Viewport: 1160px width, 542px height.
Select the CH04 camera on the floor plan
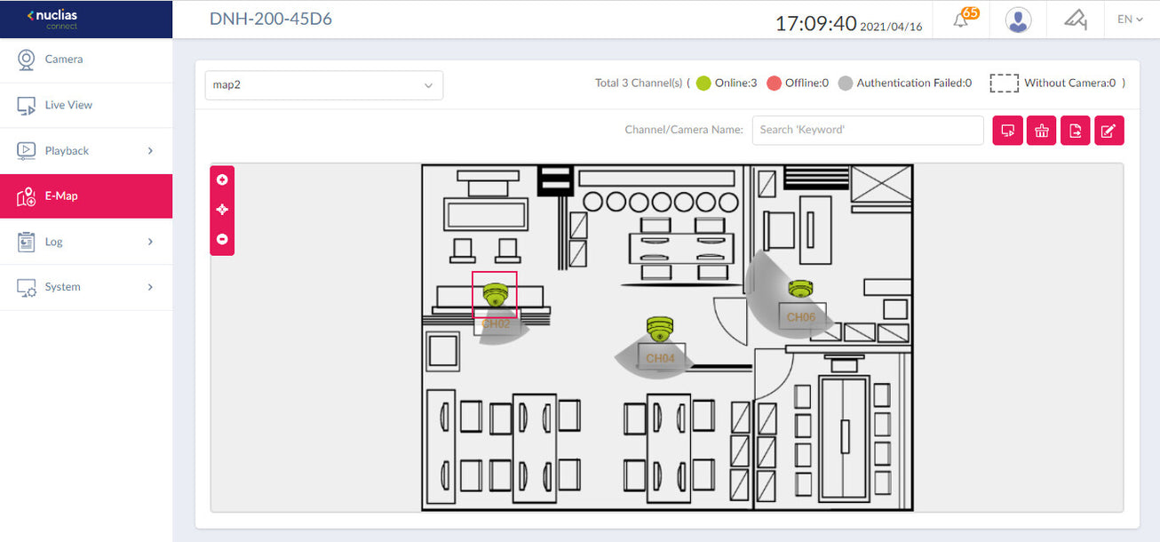click(659, 330)
